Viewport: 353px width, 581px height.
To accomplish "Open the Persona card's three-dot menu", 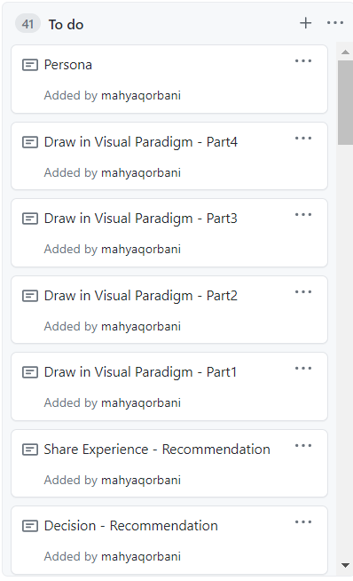I will tap(303, 61).
